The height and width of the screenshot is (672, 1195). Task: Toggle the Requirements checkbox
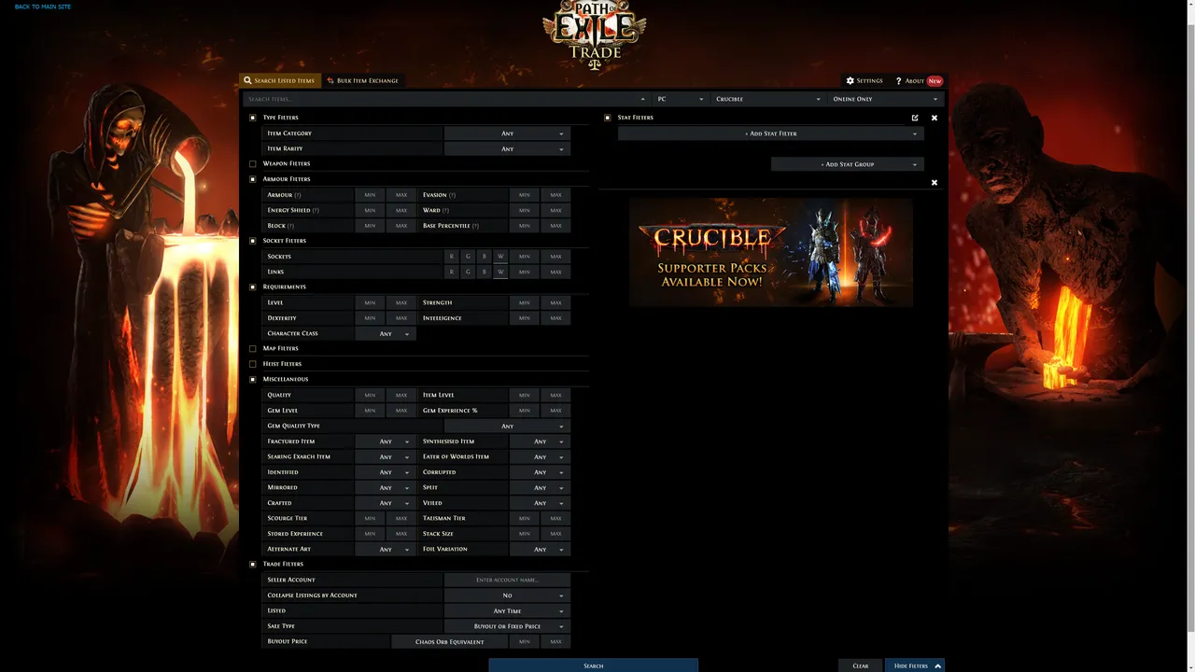click(253, 287)
